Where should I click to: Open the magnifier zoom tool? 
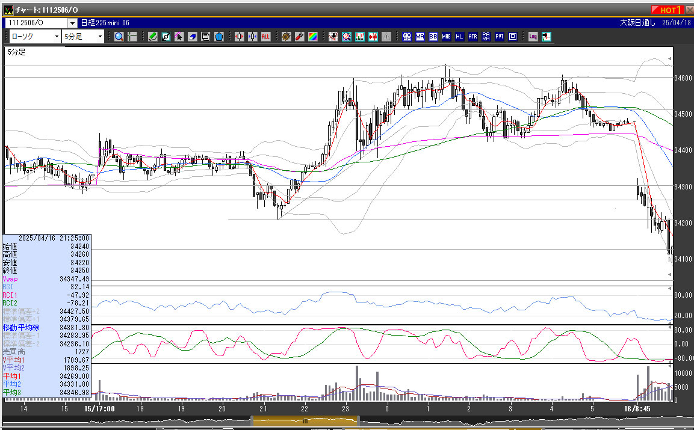click(x=119, y=37)
